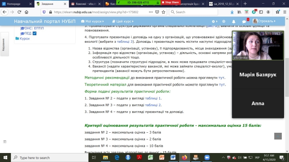This screenshot has width=289, height=162.
Task: Open the tracking protection shield icon
Action: (44, 12)
